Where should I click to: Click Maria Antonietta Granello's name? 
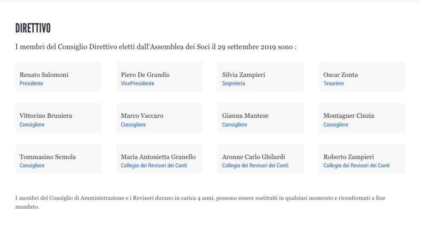[158, 157]
